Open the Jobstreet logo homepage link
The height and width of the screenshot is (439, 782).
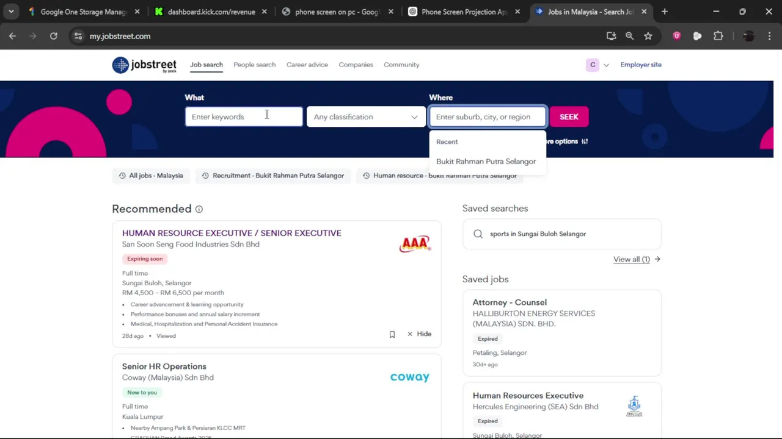tap(144, 65)
